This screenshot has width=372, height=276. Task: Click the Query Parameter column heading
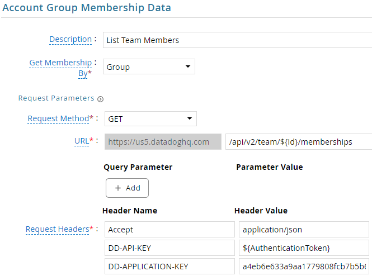[138, 167]
